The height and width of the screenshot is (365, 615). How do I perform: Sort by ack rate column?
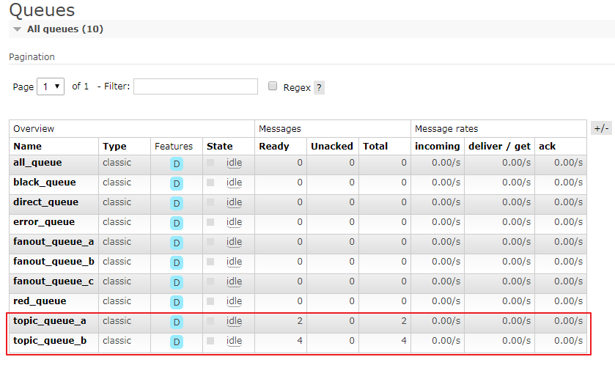[547, 147]
